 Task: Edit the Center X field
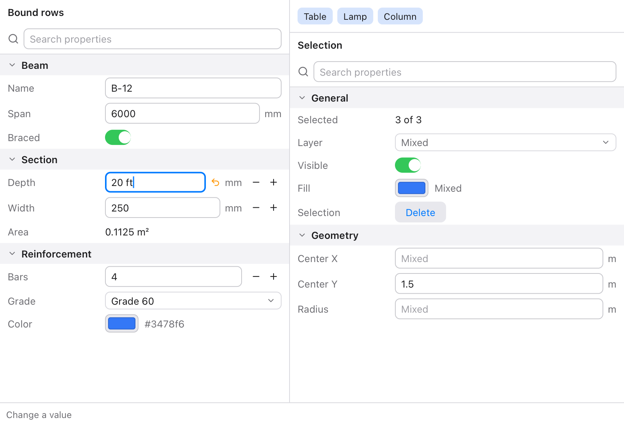(499, 258)
